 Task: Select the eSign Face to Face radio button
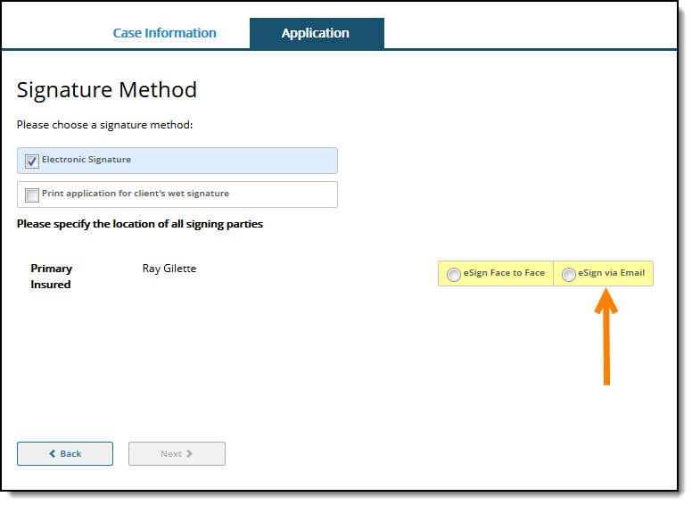tap(454, 275)
